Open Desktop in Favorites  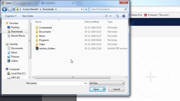tap(15, 27)
